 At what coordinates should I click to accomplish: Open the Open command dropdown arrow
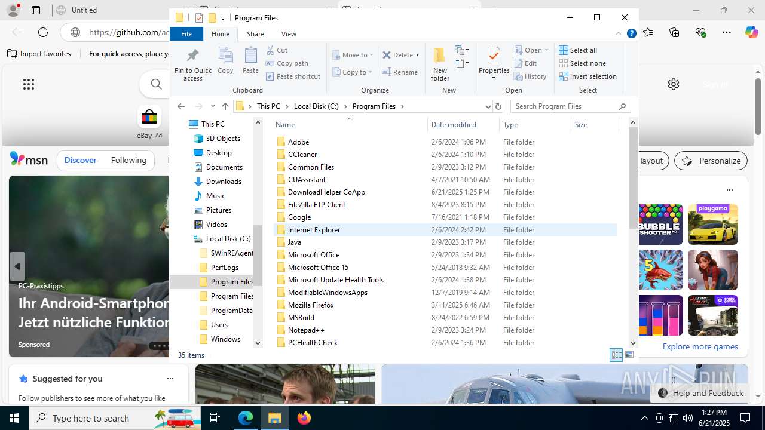click(x=546, y=50)
